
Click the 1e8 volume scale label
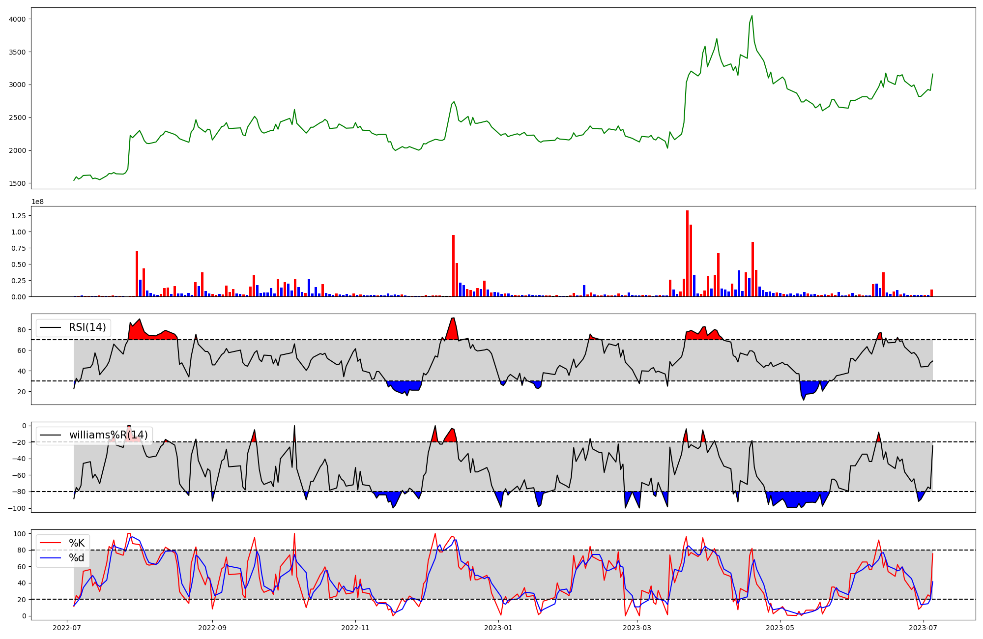click(38, 202)
